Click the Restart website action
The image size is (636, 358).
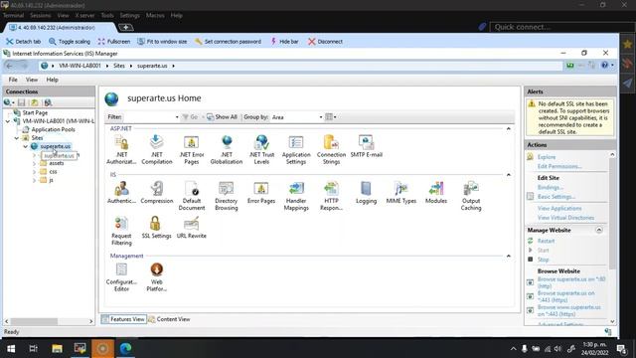(546, 241)
